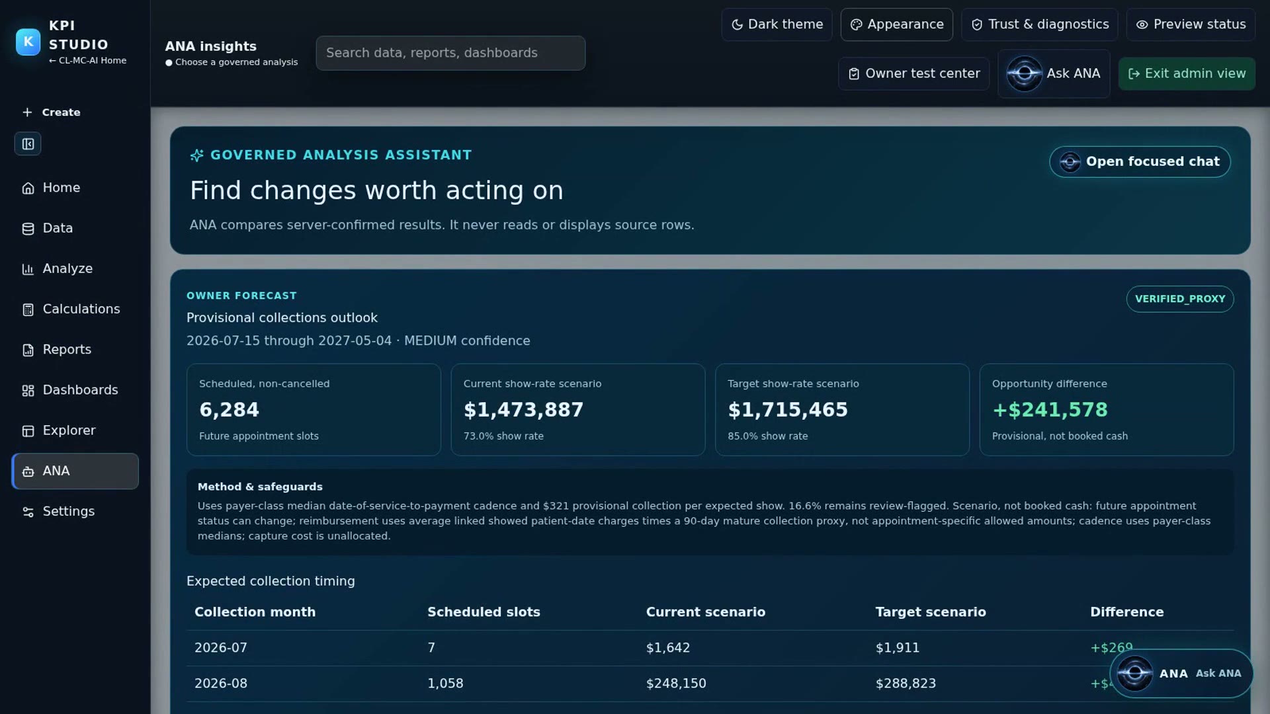Click the CL-MC-AI Home back link

tap(87, 61)
